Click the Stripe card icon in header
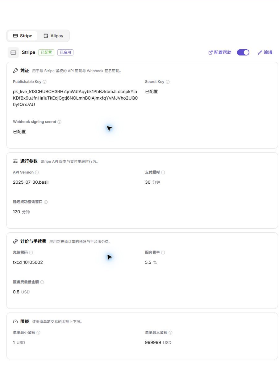Image resolution: width=279 pixels, height=368 pixels. [x=13, y=53]
